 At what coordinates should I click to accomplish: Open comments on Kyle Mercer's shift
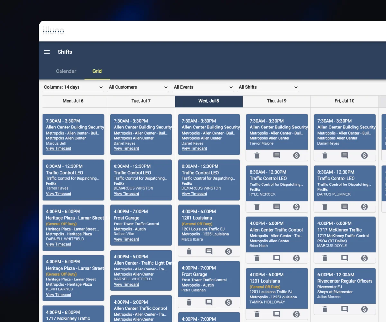(277, 207)
